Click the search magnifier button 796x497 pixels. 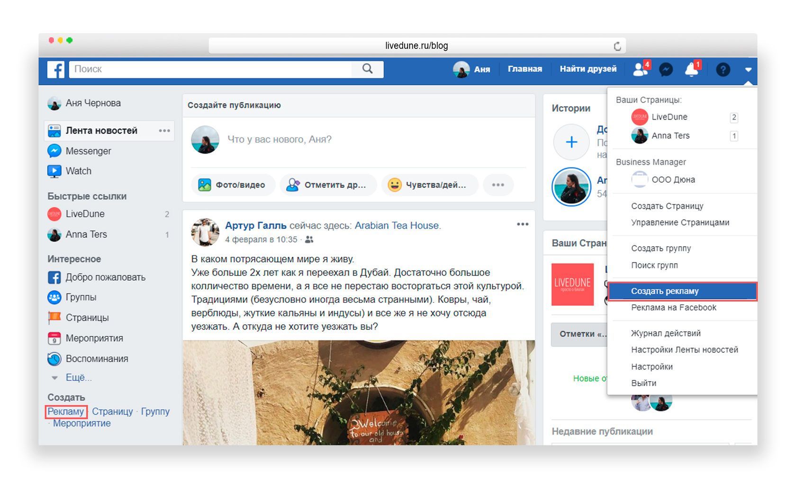[367, 69]
